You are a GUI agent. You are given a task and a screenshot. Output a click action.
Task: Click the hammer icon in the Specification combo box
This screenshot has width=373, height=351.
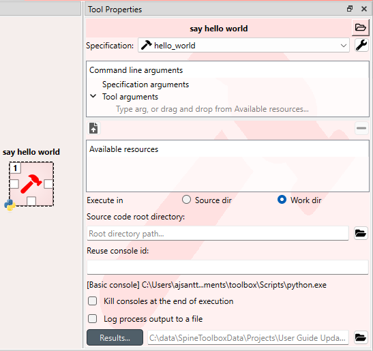146,45
